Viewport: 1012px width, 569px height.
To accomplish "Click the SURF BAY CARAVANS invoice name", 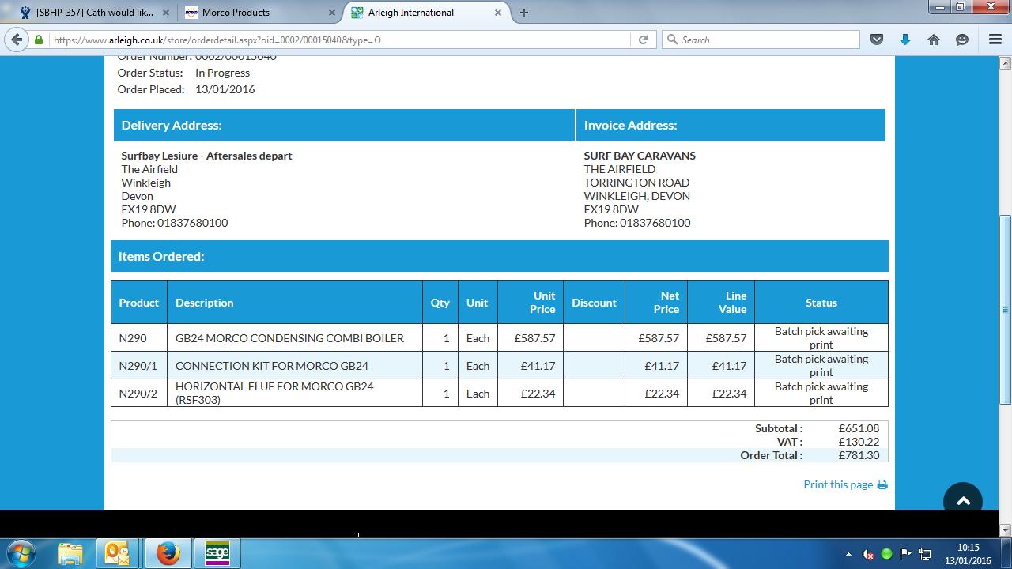I will (640, 156).
